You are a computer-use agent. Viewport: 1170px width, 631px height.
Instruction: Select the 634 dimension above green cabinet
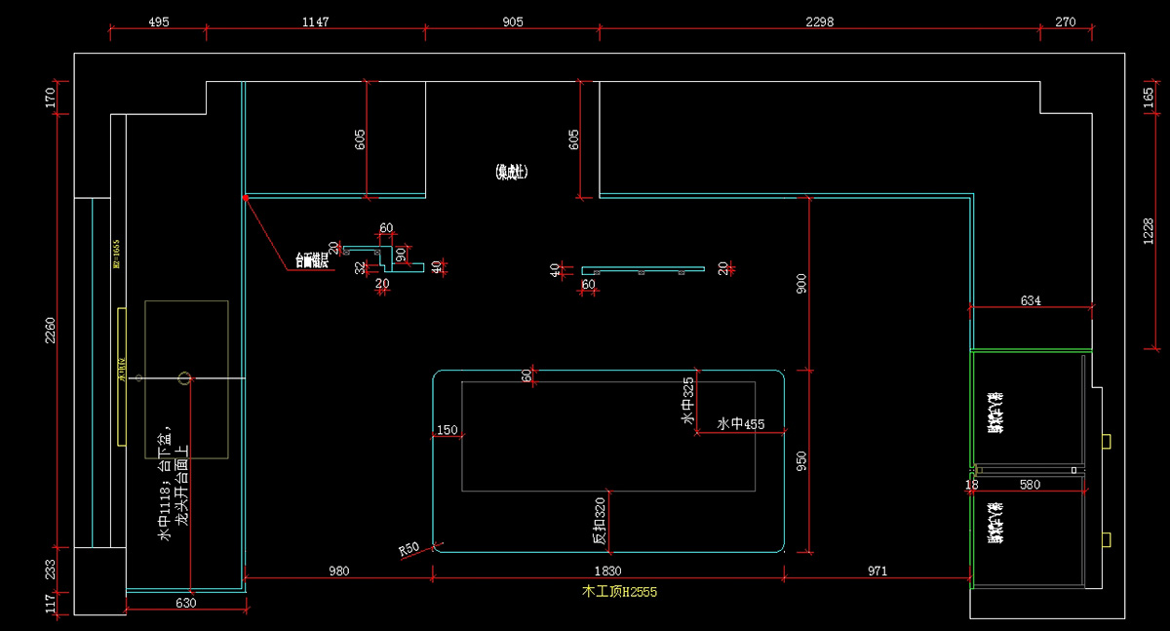tap(1031, 301)
